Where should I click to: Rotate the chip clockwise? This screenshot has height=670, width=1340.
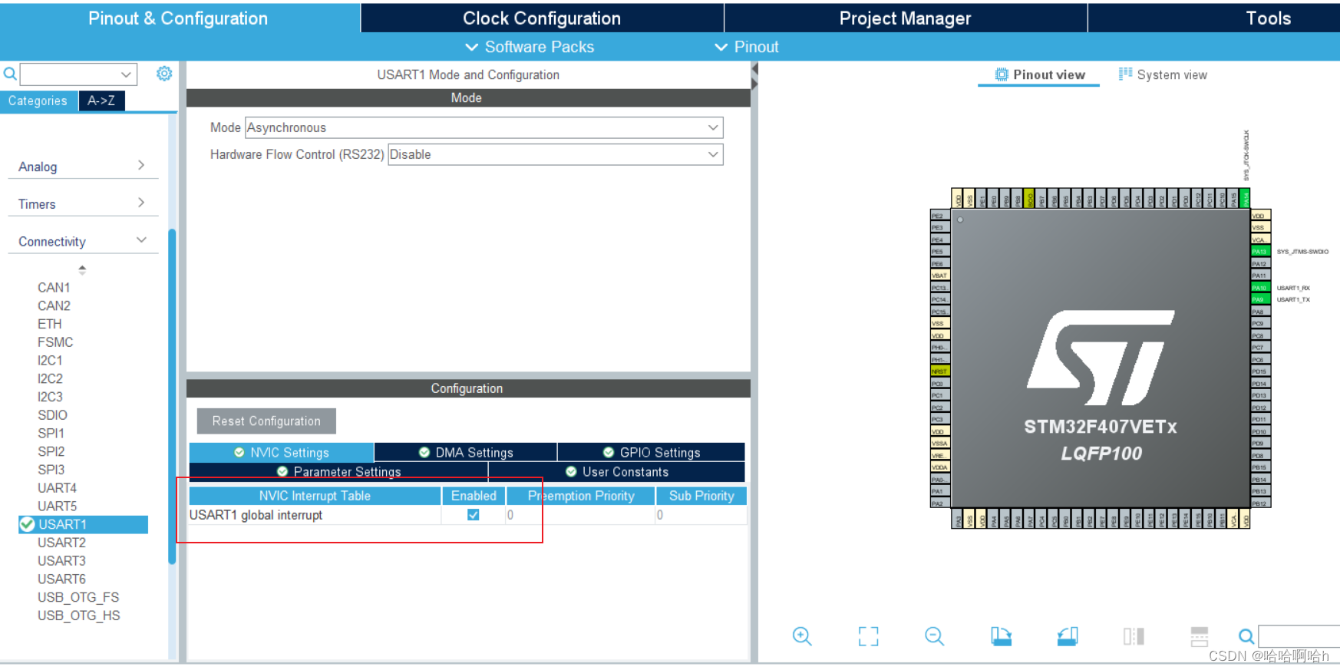click(x=1001, y=636)
